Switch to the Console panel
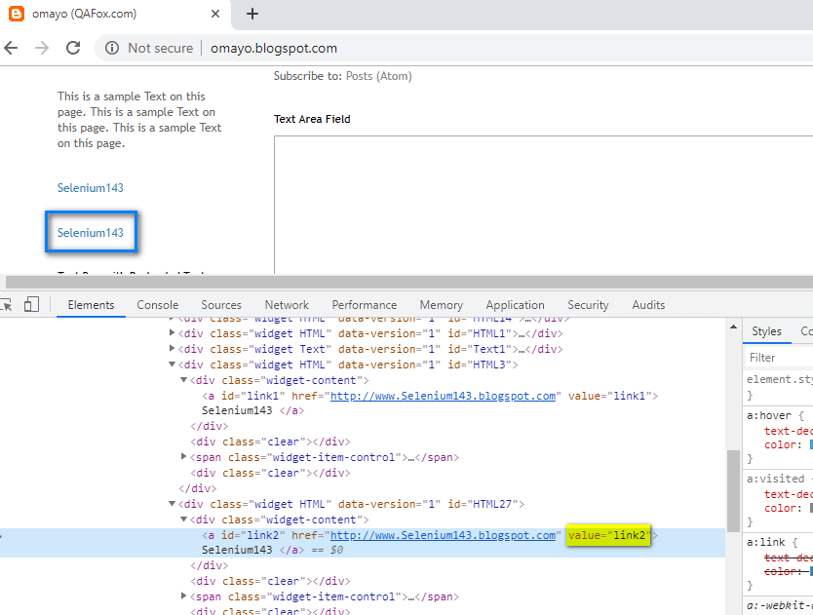Image resolution: width=813 pixels, height=615 pixels. 157,304
